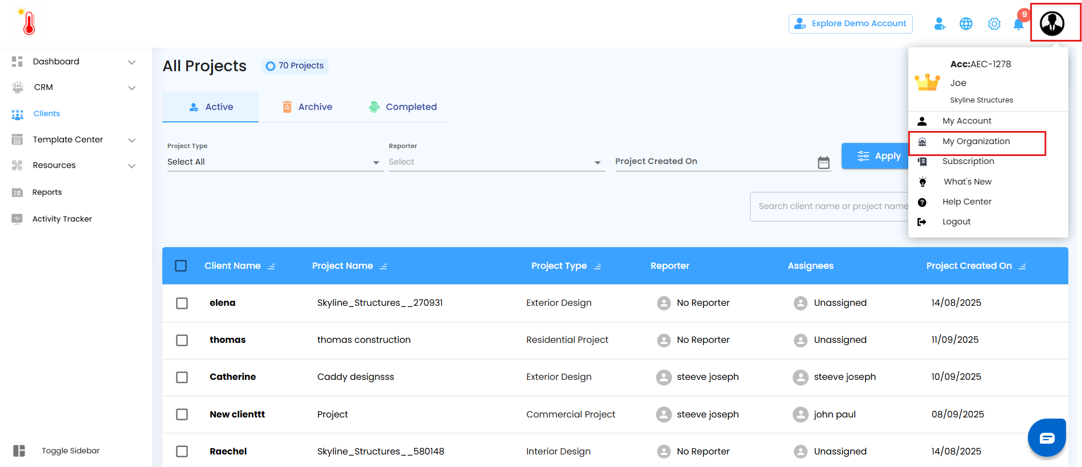1082x467 pixels.
Task: Open the chat support bubble
Action: tap(1046, 437)
